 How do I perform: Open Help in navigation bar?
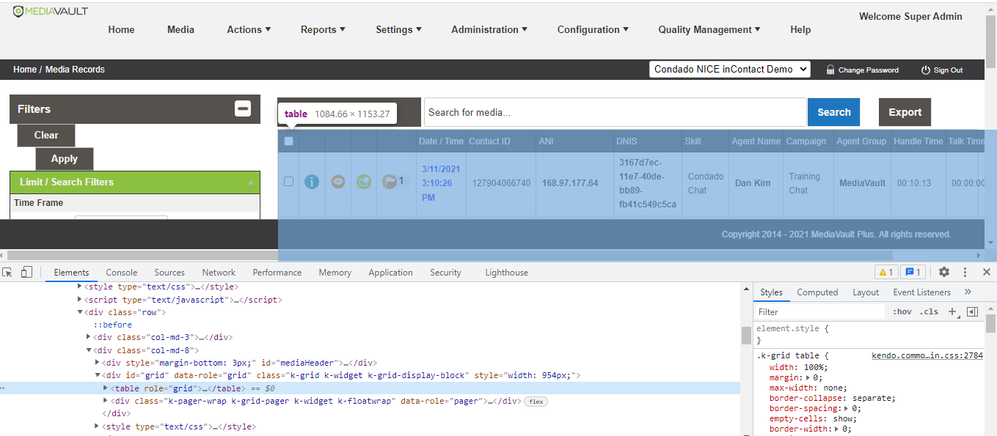pos(800,29)
